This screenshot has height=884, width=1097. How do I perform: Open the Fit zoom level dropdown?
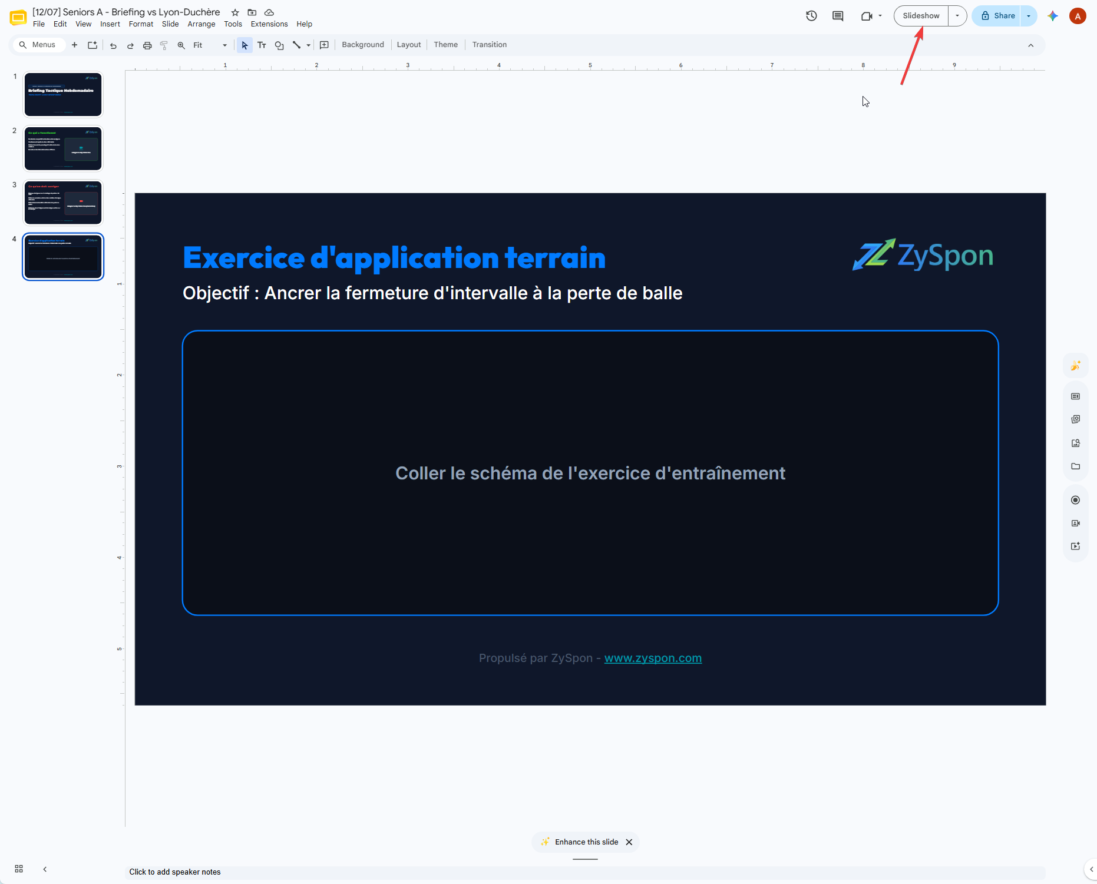tap(210, 45)
